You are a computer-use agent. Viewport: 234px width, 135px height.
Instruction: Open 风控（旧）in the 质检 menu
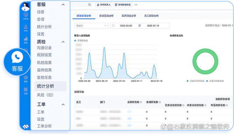[45, 95]
